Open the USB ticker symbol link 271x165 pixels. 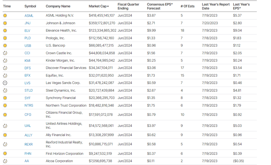click(x=28, y=46)
